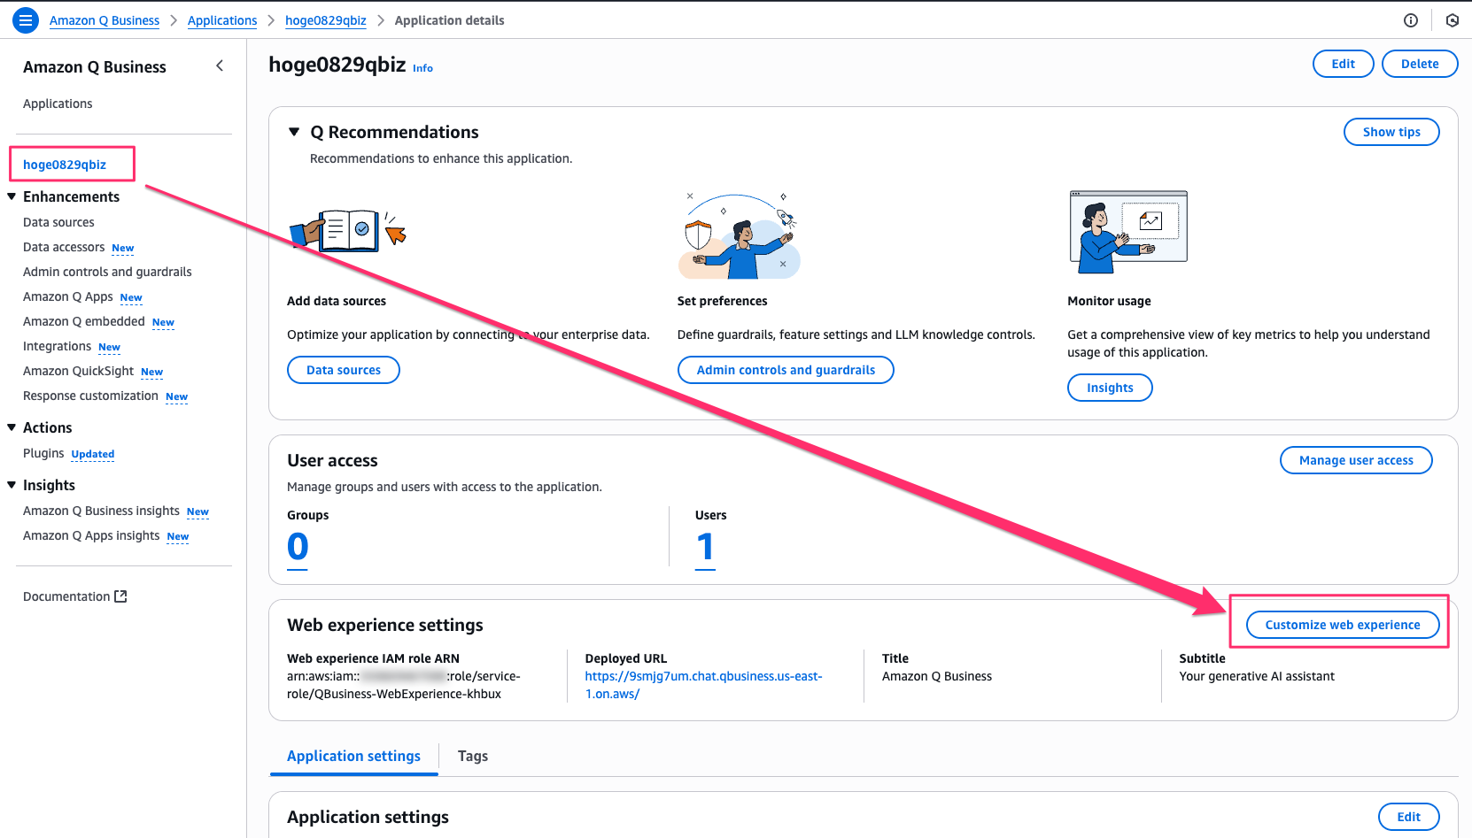Open Amazon QuickSight sidebar item
1472x838 pixels.
pyautogui.click(x=78, y=371)
